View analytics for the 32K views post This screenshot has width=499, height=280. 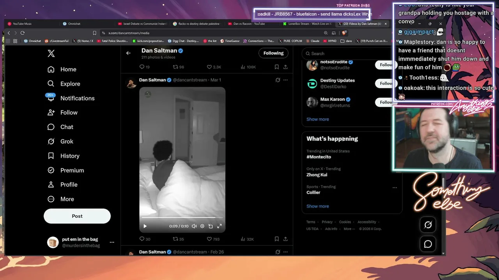click(x=247, y=239)
